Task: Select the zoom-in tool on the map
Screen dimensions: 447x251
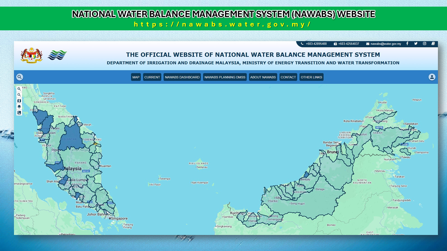Action: tap(19, 89)
